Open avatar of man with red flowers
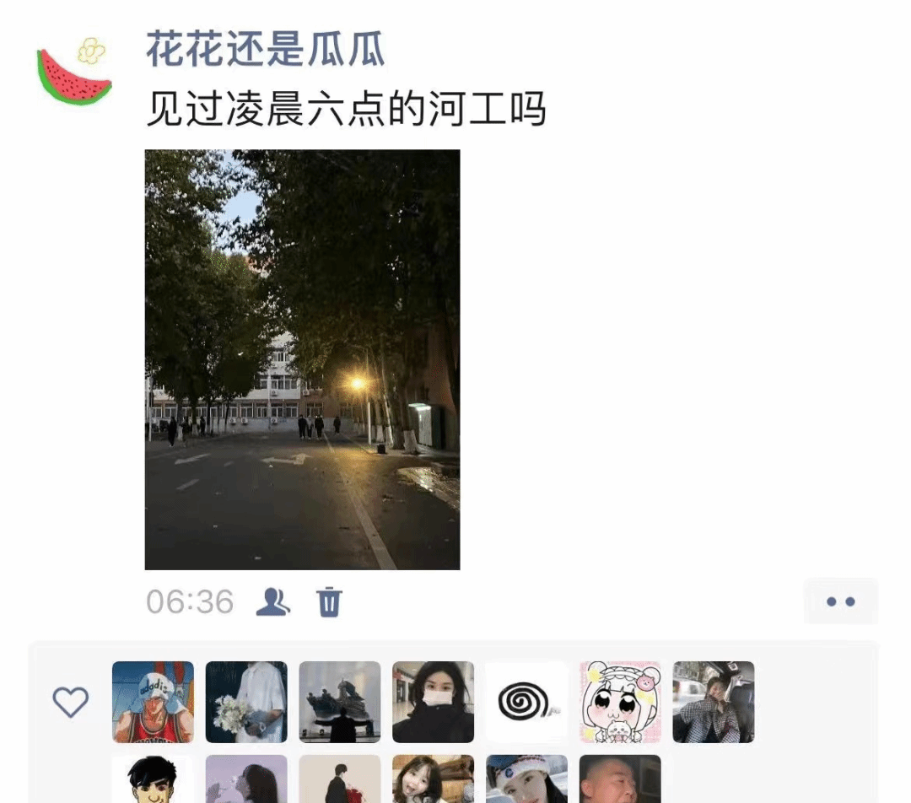Image resolution: width=911 pixels, height=803 pixels. [x=340, y=779]
